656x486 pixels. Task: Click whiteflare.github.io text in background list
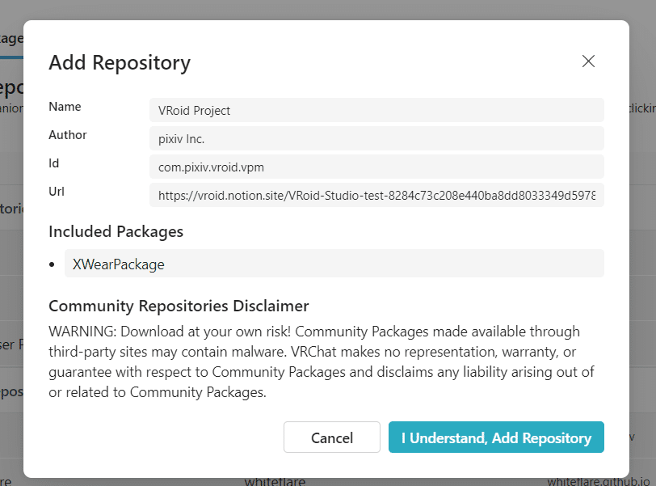click(599, 481)
